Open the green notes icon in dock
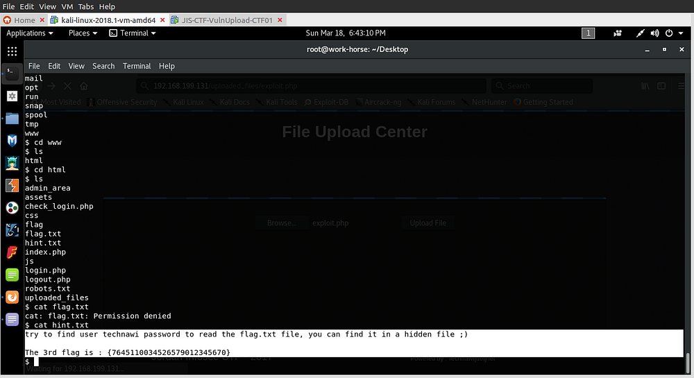The image size is (694, 378). (12, 275)
